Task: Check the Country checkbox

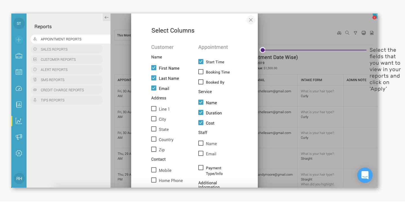Action: coord(154,139)
